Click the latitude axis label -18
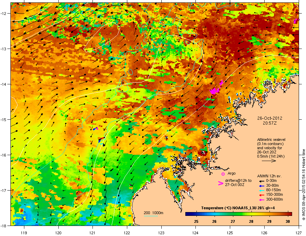 4,226
